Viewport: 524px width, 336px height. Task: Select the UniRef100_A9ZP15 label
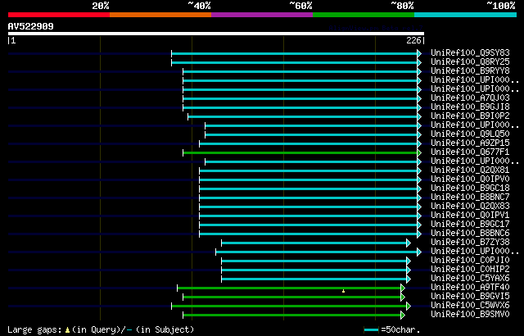[x=470, y=143]
